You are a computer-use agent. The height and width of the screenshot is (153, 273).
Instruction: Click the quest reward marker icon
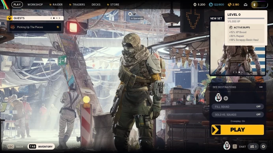coord(58,27)
